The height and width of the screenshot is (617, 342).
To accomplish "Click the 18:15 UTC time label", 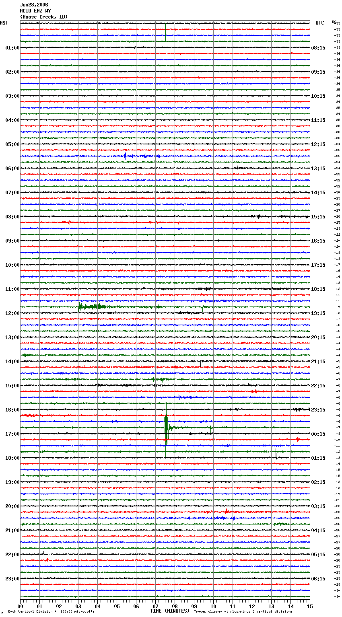I will pos(318,289).
